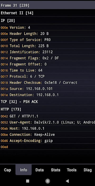Tap the Total Length: 225 B row
This screenshot has width=95, height=186.
[47, 46]
